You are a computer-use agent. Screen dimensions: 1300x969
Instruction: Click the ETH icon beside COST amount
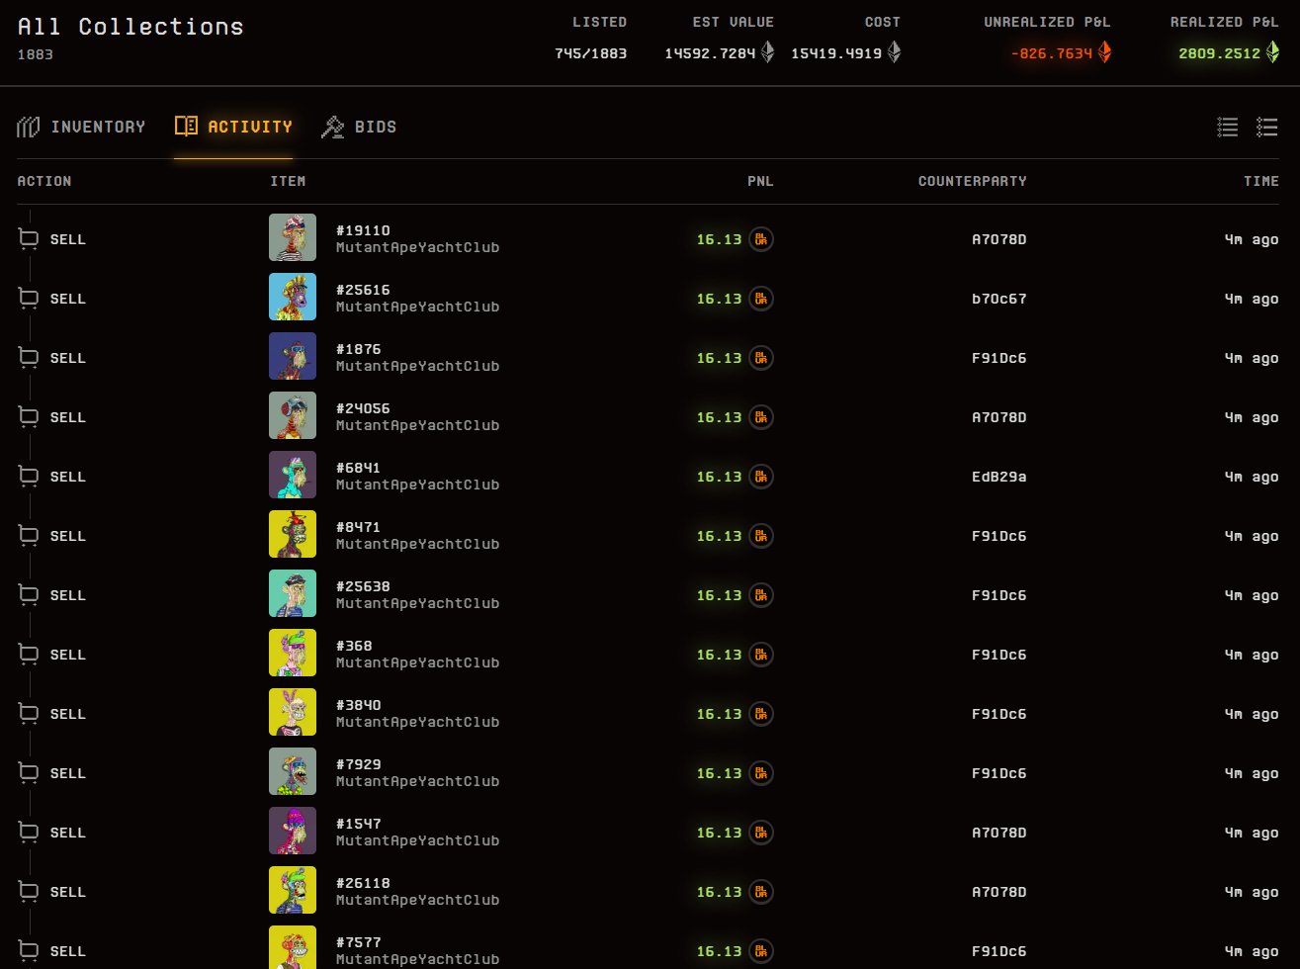894,52
